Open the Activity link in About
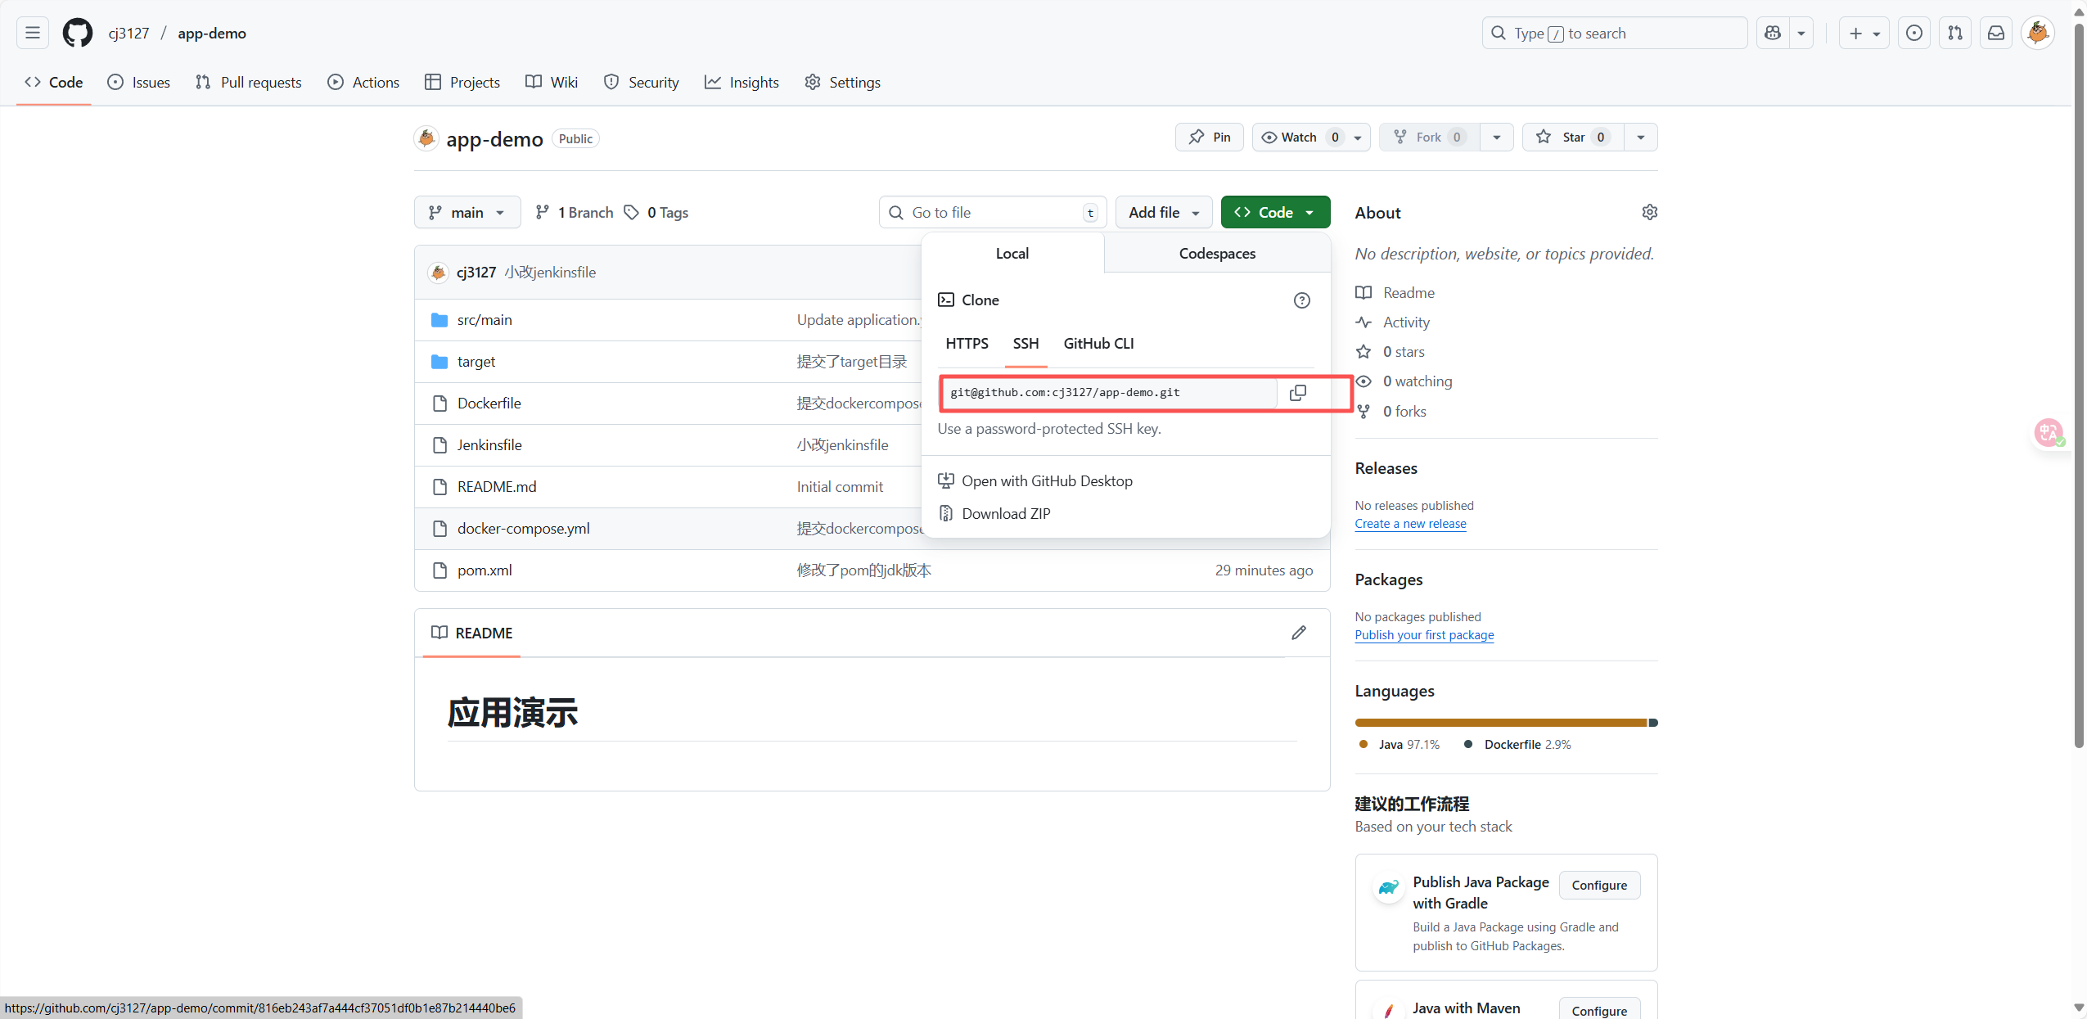 tap(1393, 322)
